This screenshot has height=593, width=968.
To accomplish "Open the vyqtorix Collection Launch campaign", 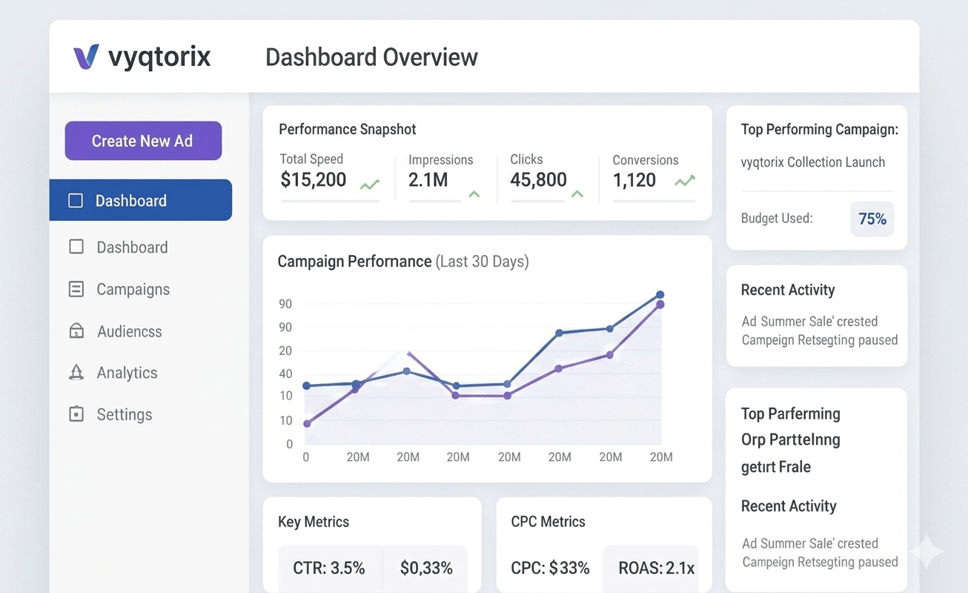I will [813, 162].
